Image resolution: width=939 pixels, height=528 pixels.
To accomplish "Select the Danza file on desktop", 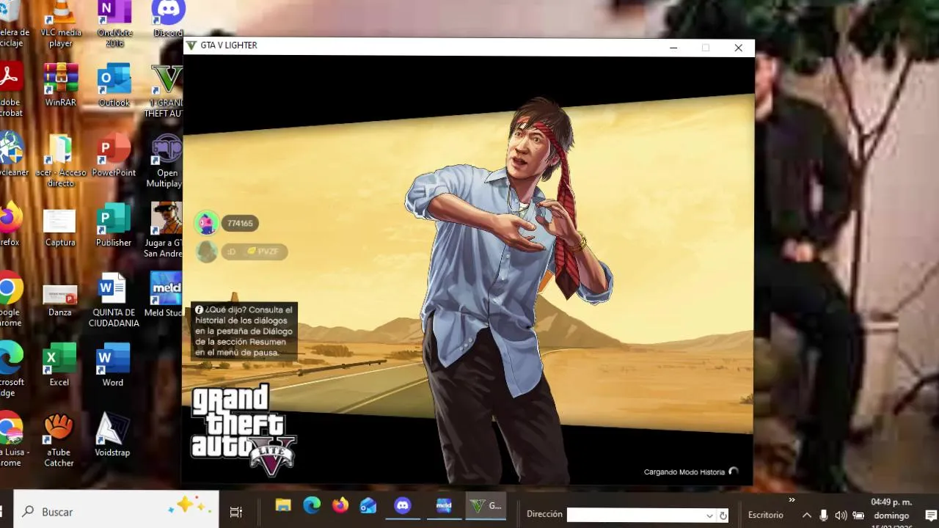I will tap(60, 301).
